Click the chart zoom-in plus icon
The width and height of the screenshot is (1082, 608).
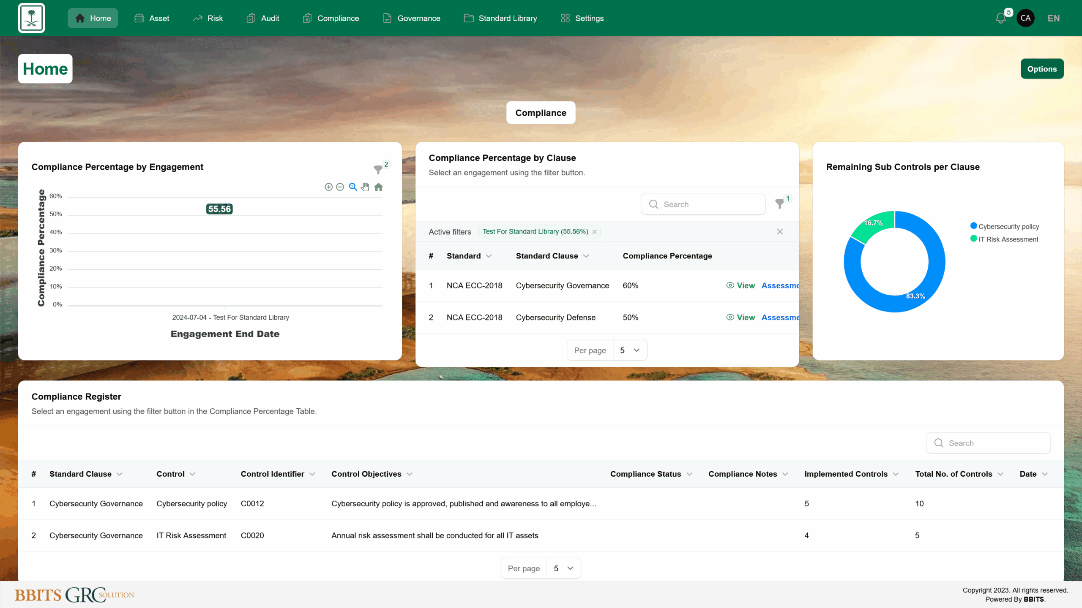coord(328,187)
